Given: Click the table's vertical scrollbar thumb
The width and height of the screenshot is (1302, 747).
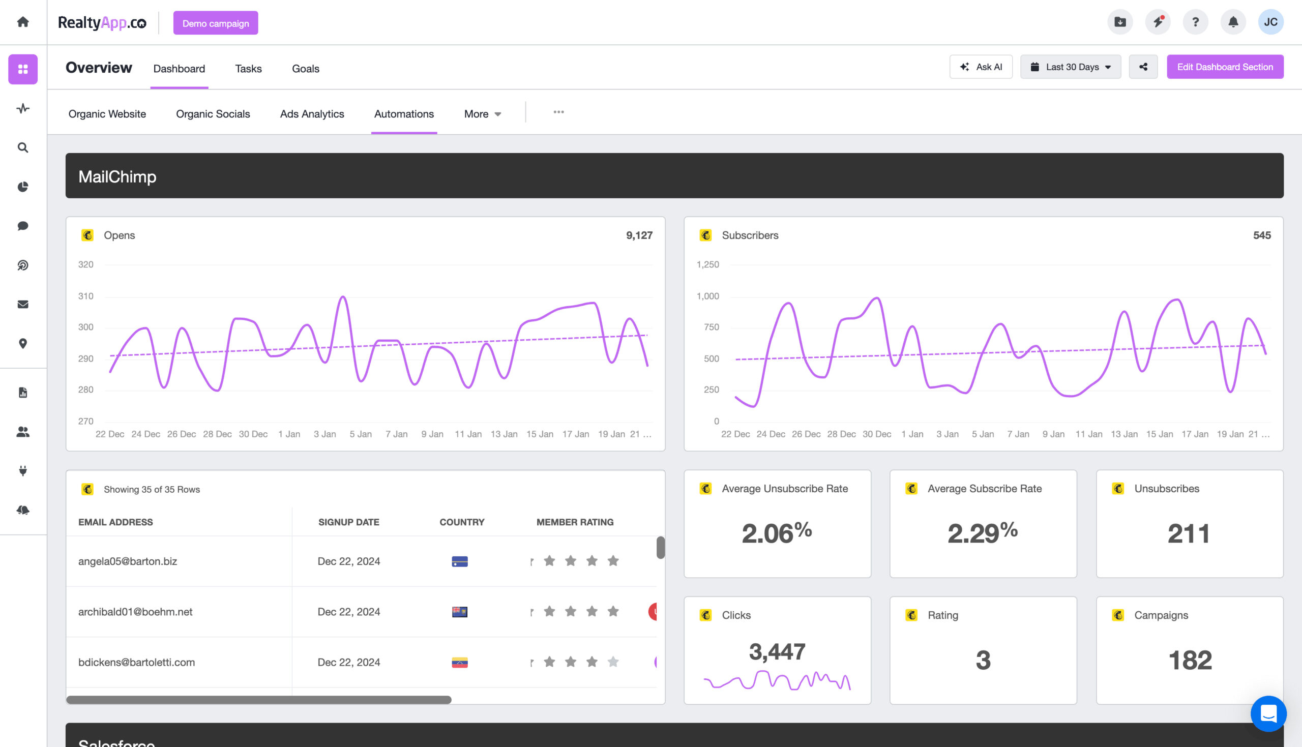Looking at the screenshot, I should (x=660, y=548).
